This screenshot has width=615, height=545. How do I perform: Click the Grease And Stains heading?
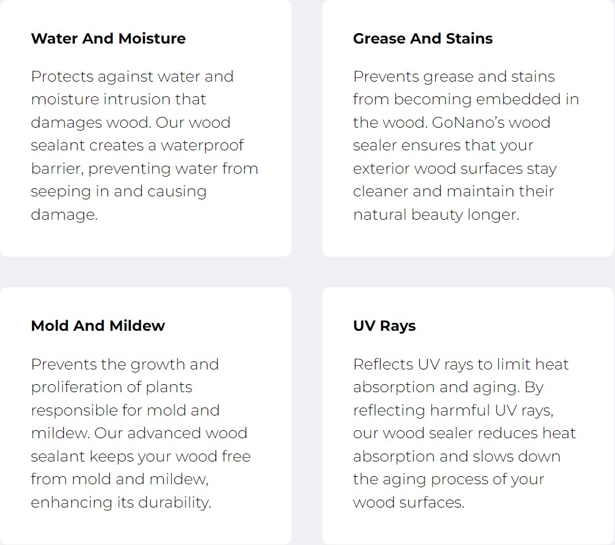pos(423,39)
